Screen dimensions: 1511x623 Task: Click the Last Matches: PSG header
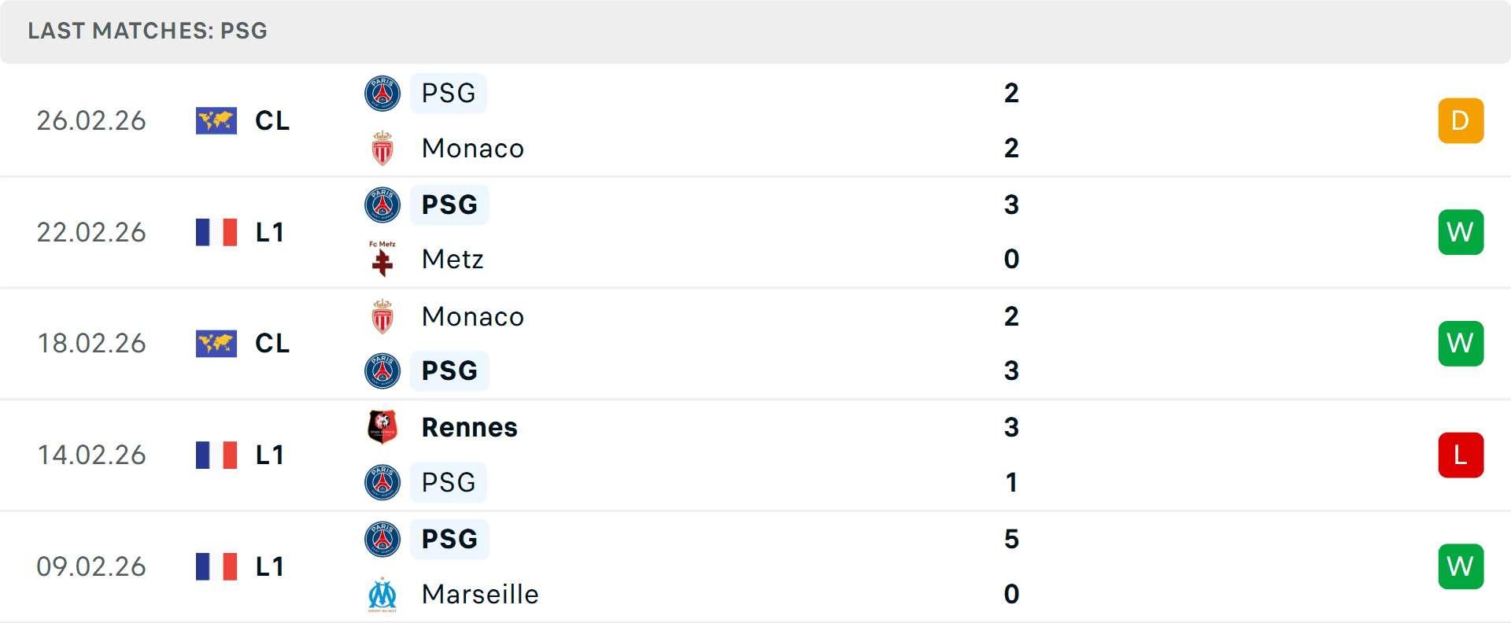coord(148,31)
